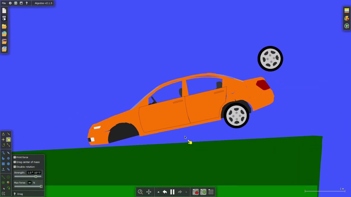351x197 pixels.
Task: Select the Box tool
Action: point(3,164)
